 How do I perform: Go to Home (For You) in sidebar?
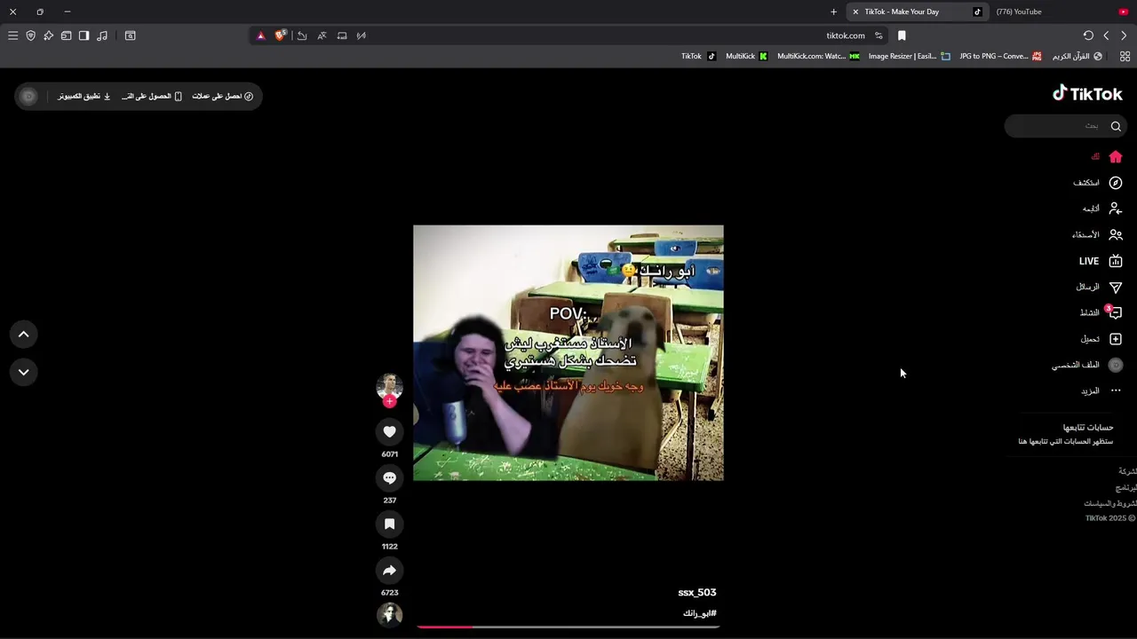pyautogui.click(x=1106, y=156)
